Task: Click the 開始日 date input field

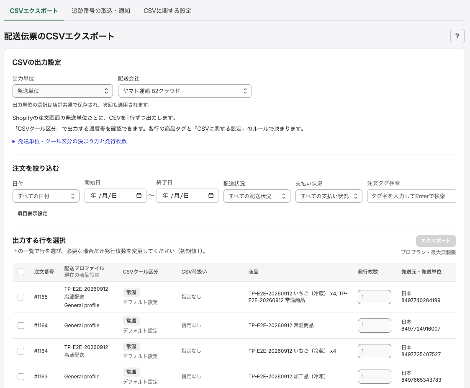Action: click(116, 196)
